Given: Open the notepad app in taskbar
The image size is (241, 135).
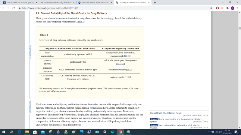Looking at the screenshot, I should coord(128,132).
